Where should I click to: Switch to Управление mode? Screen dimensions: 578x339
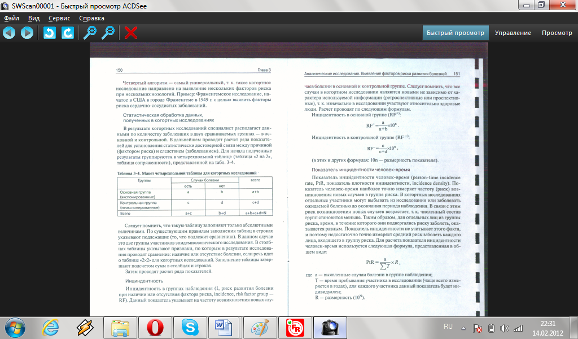click(513, 33)
